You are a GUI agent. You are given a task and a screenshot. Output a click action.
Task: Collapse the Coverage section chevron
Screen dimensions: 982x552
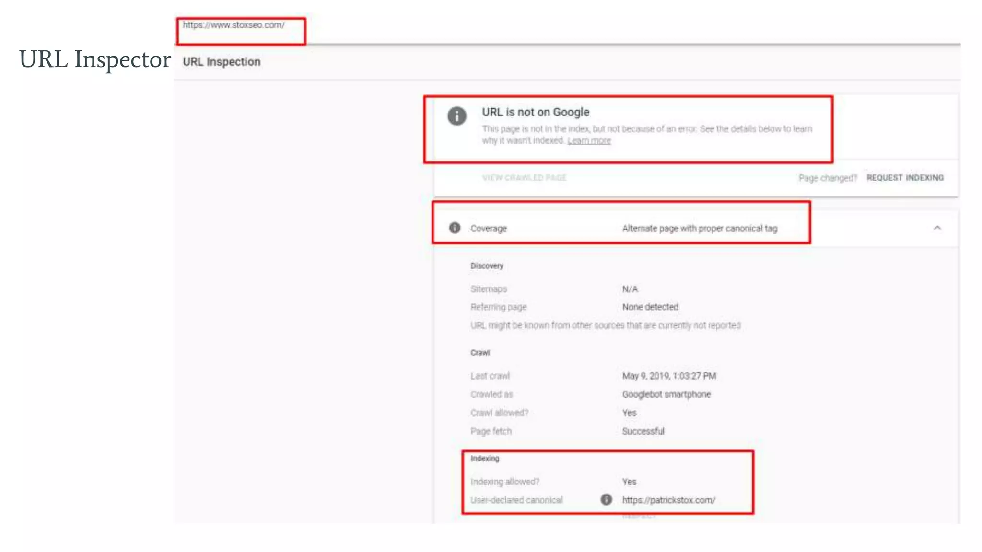937,228
